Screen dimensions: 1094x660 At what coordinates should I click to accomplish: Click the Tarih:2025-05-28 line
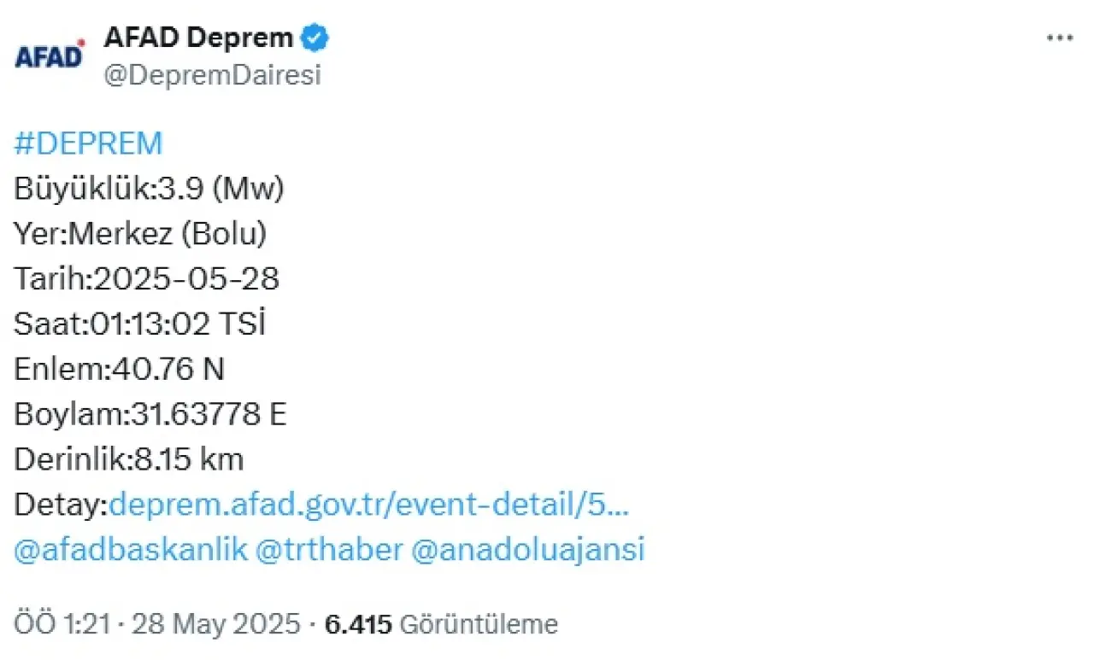coord(147,279)
